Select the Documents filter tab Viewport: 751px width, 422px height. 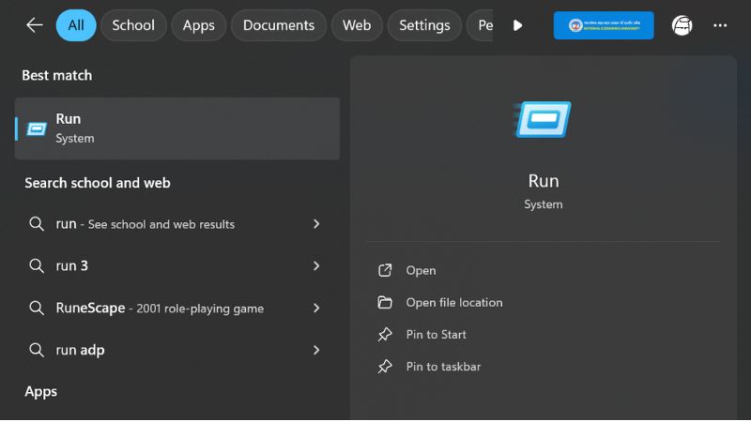(278, 25)
